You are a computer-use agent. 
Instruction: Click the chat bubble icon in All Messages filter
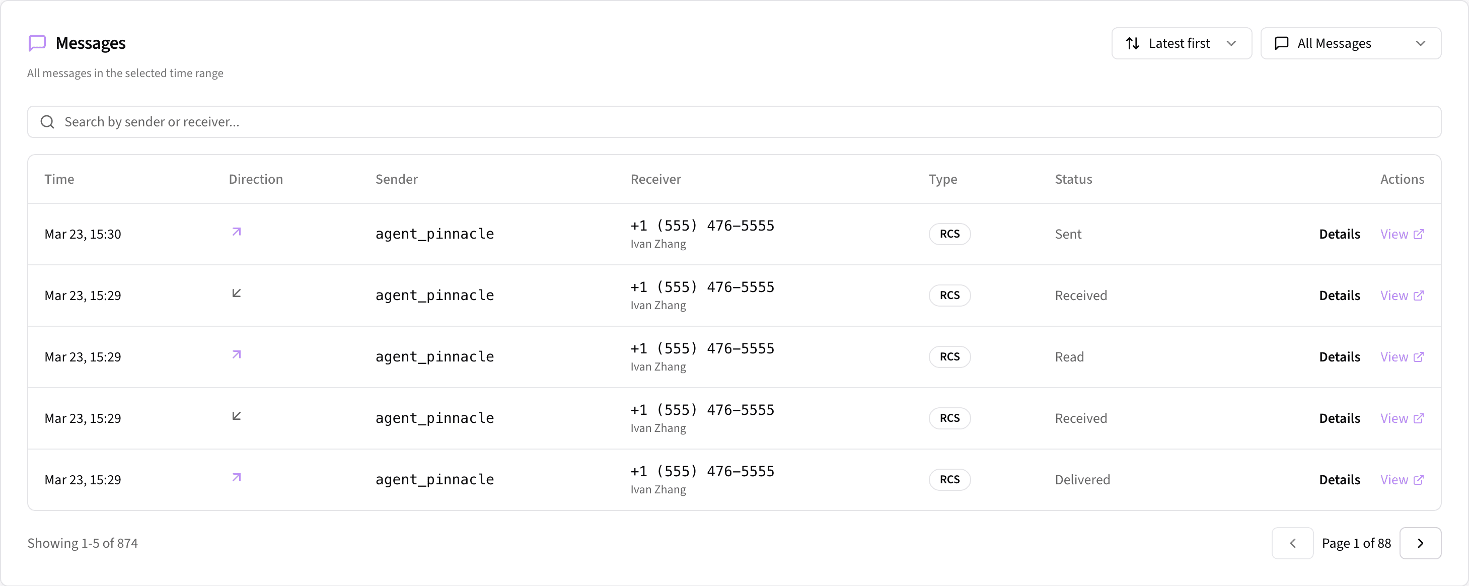(1281, 43)
